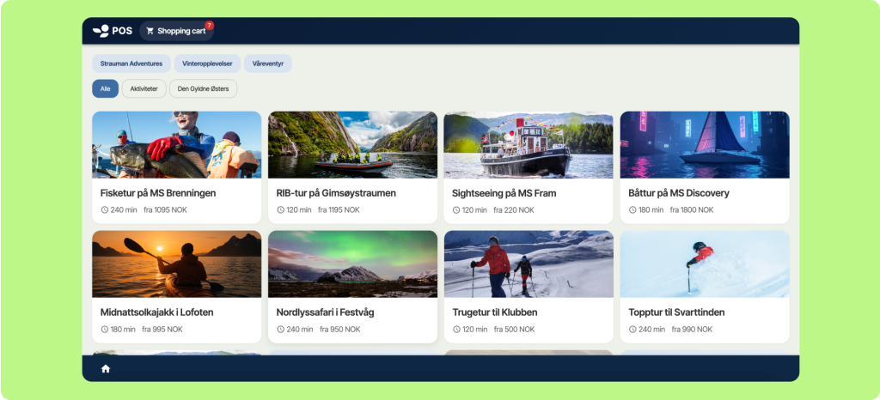Open the Midnattsolkajakk i Lofoten kayak image
880x400 pixels.
coord(176,264)
